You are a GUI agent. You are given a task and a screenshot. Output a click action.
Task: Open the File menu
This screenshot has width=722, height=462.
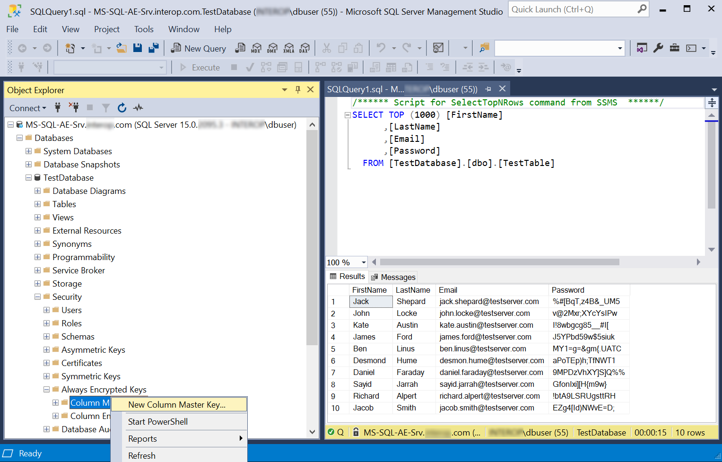pyautogui.click(x=12, y=29)
